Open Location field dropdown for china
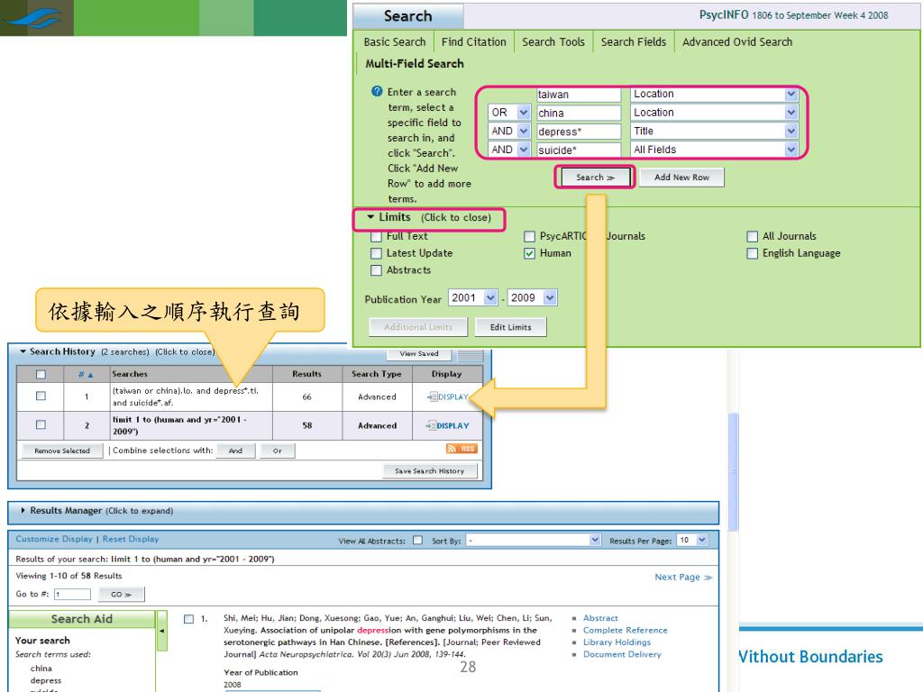923x692 pixels. [790, 113]
